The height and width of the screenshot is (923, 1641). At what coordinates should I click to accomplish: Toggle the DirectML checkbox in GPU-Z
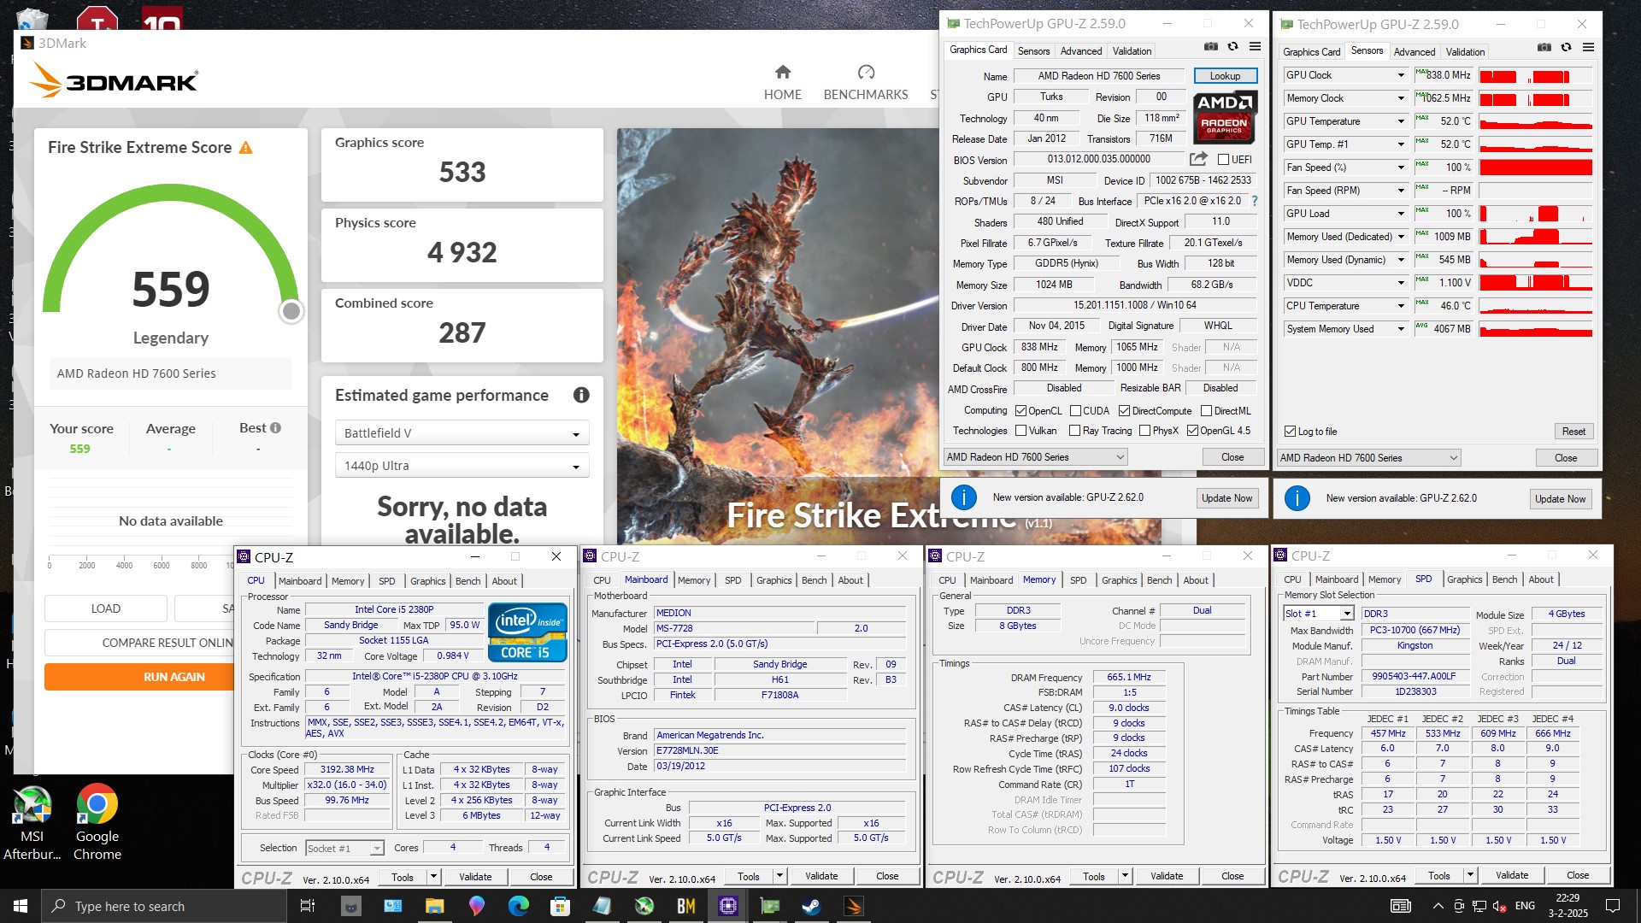point(1206,411)
